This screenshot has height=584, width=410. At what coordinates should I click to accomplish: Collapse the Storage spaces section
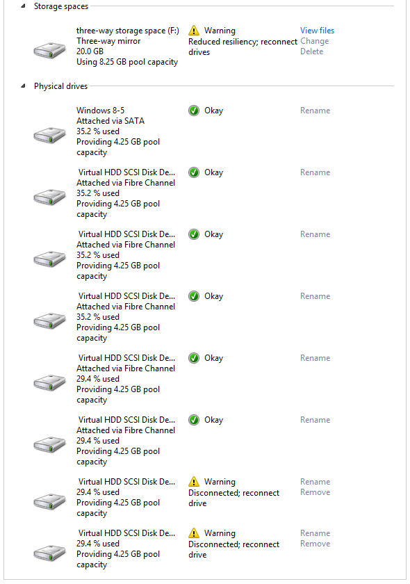tap(23, 6)
